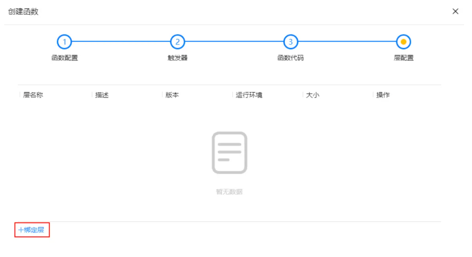472x257 pixels.
Task: Click the 操作 column header
Action: click(x=383, y=95)
